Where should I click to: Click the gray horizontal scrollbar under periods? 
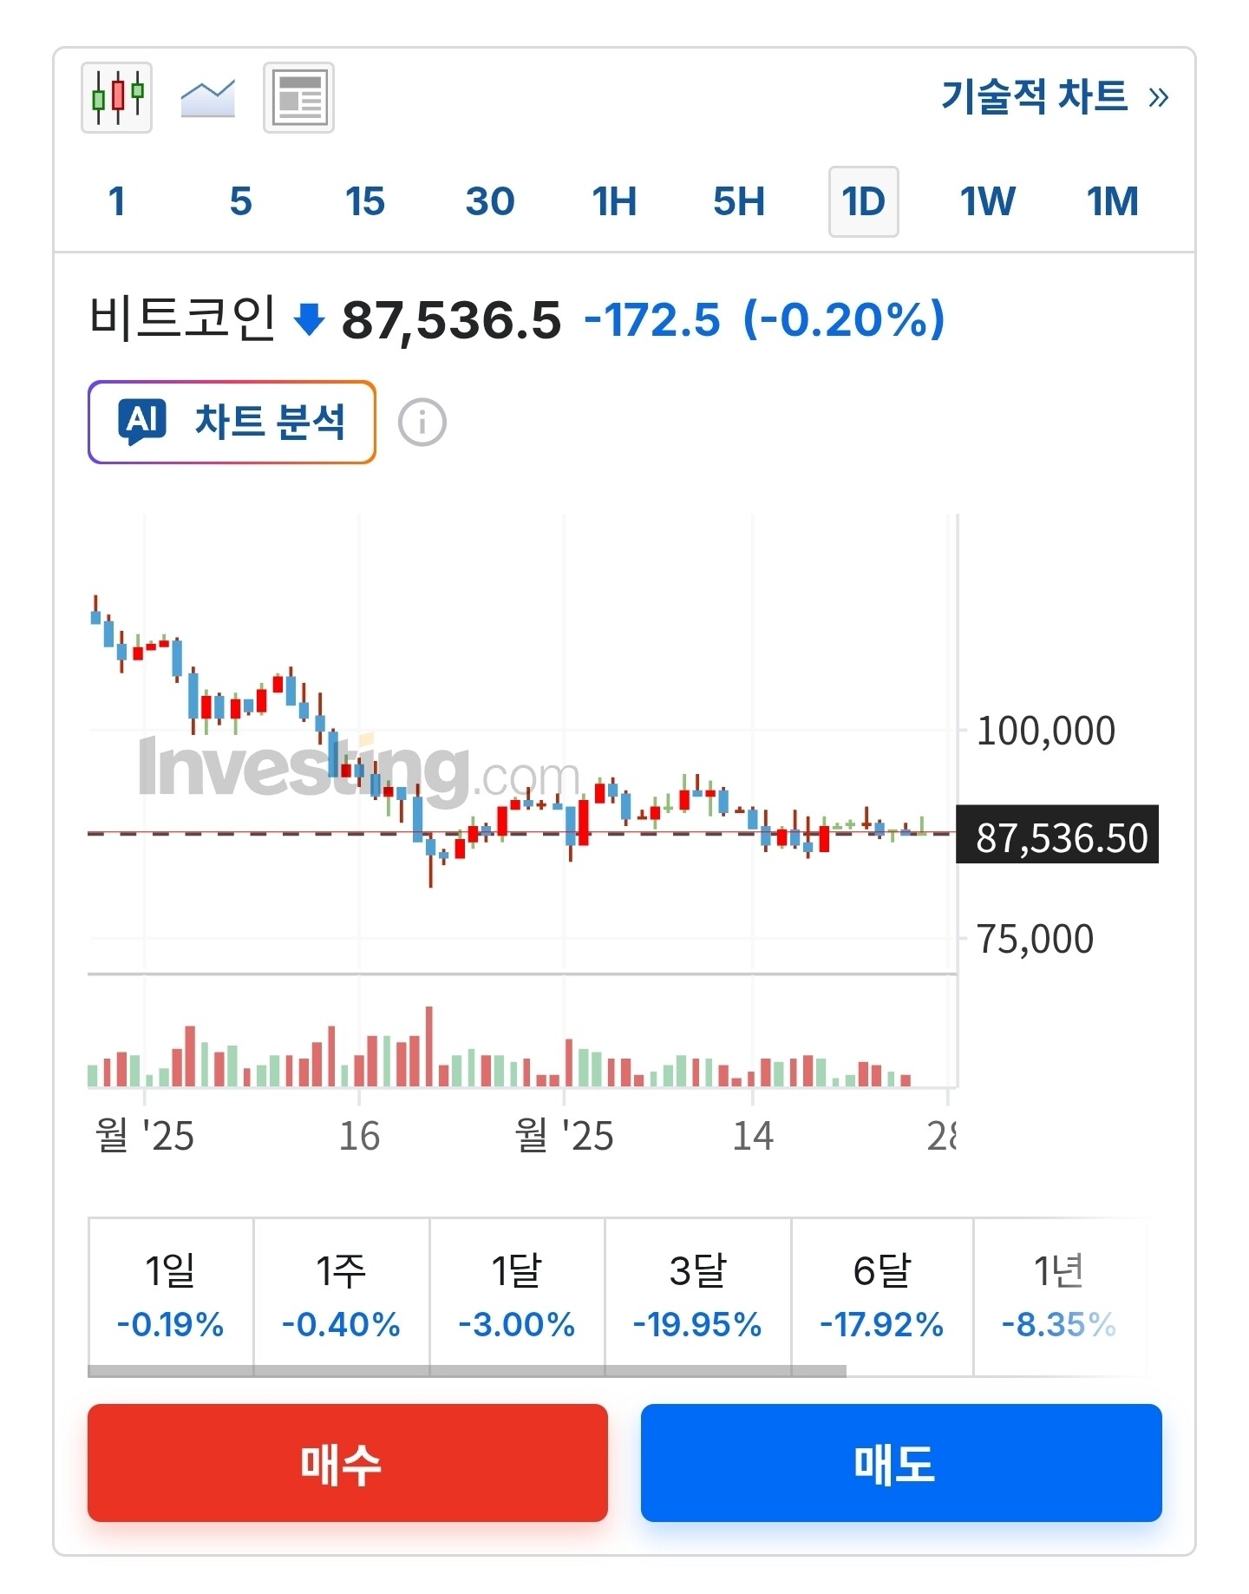467,1371
